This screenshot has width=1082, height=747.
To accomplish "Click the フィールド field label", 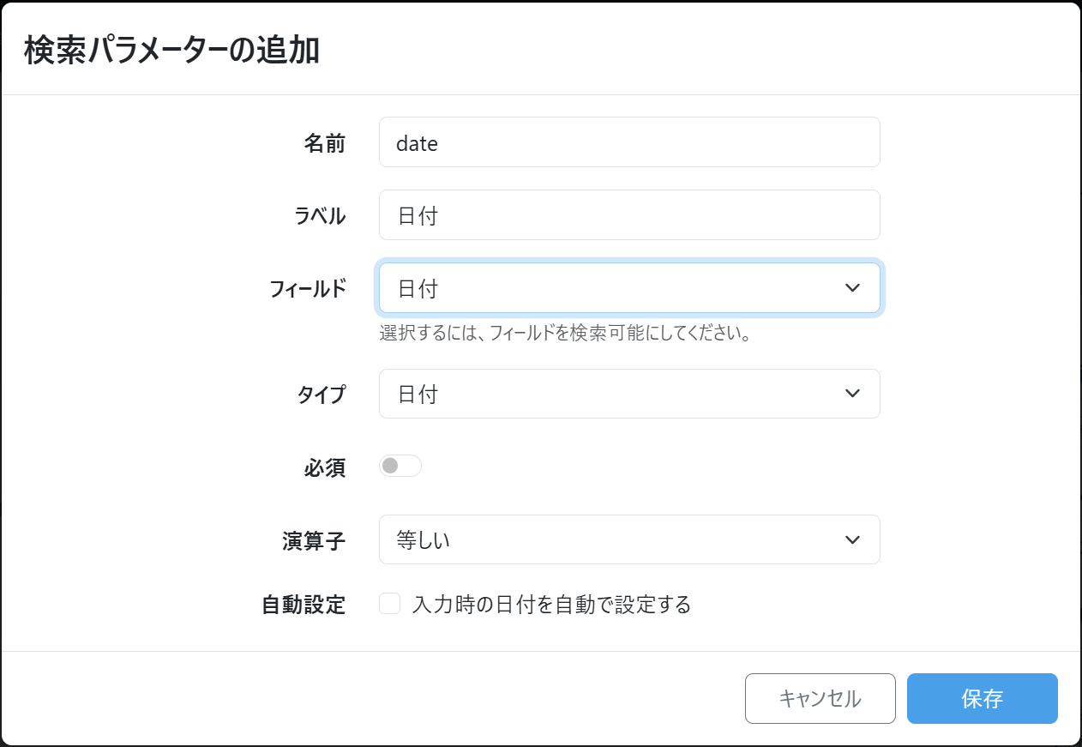I will [308, 289].
